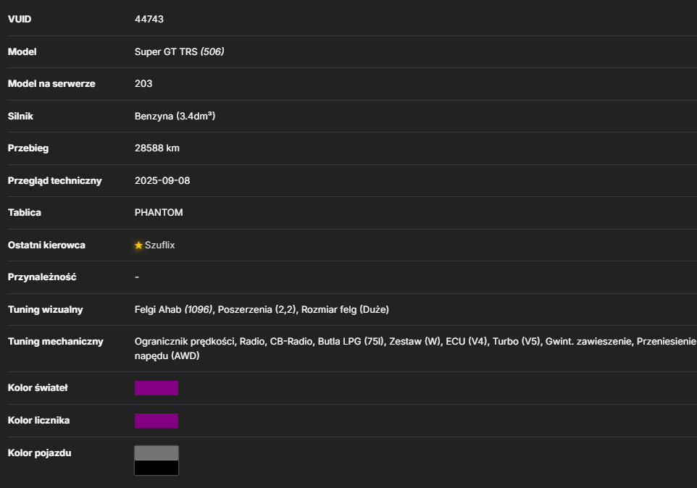The width and height of the screenshot is (697, 488).
Task: Open the Szuflix driver profile link
Action: click(159, 245)
